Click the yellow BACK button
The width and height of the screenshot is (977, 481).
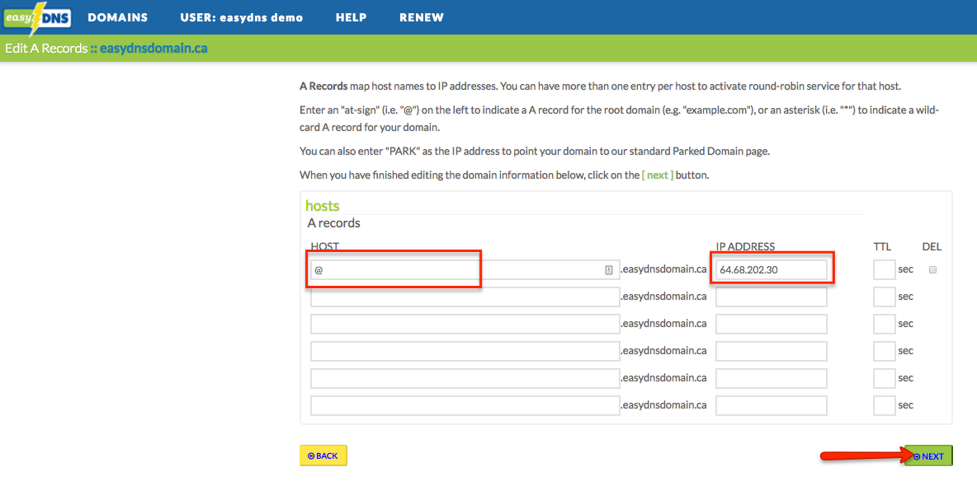[323, 455]
